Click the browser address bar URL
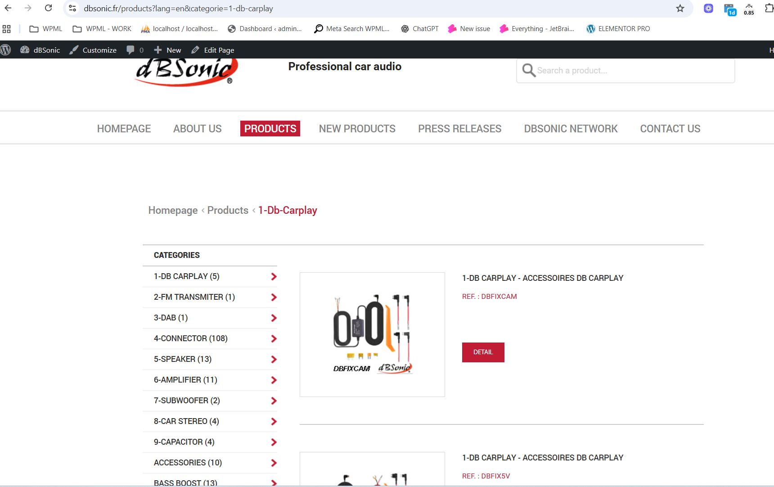The height and width of the screenshot is (487, 774). [178, 9]
